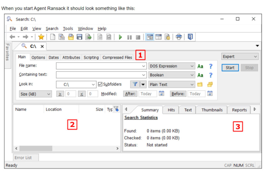Image resolution: width=270 pixels, height=172 pixels.
Task: Click the Start button
Action: (x=230, y=68)
